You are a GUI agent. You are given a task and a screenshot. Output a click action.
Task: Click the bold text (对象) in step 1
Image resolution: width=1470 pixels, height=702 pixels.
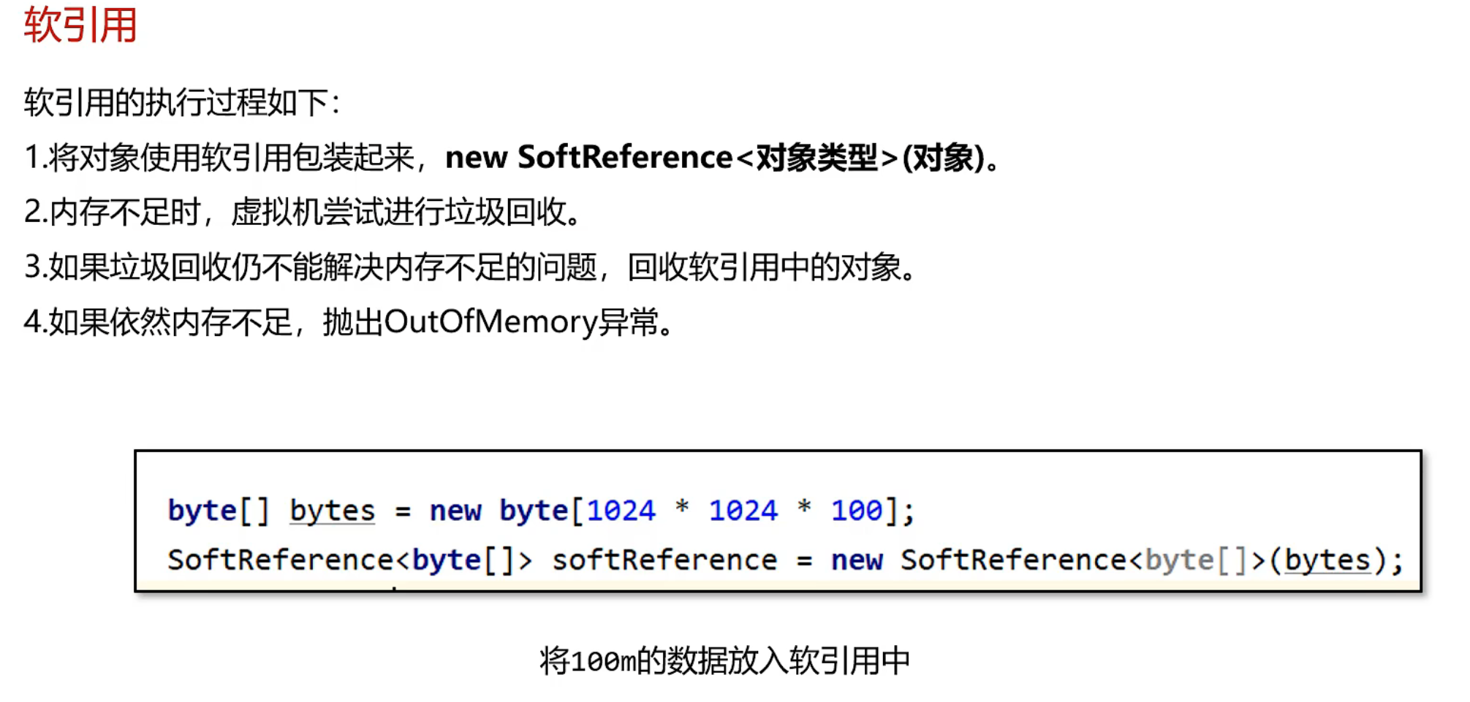pyautogui.click(x=944, y=158)
